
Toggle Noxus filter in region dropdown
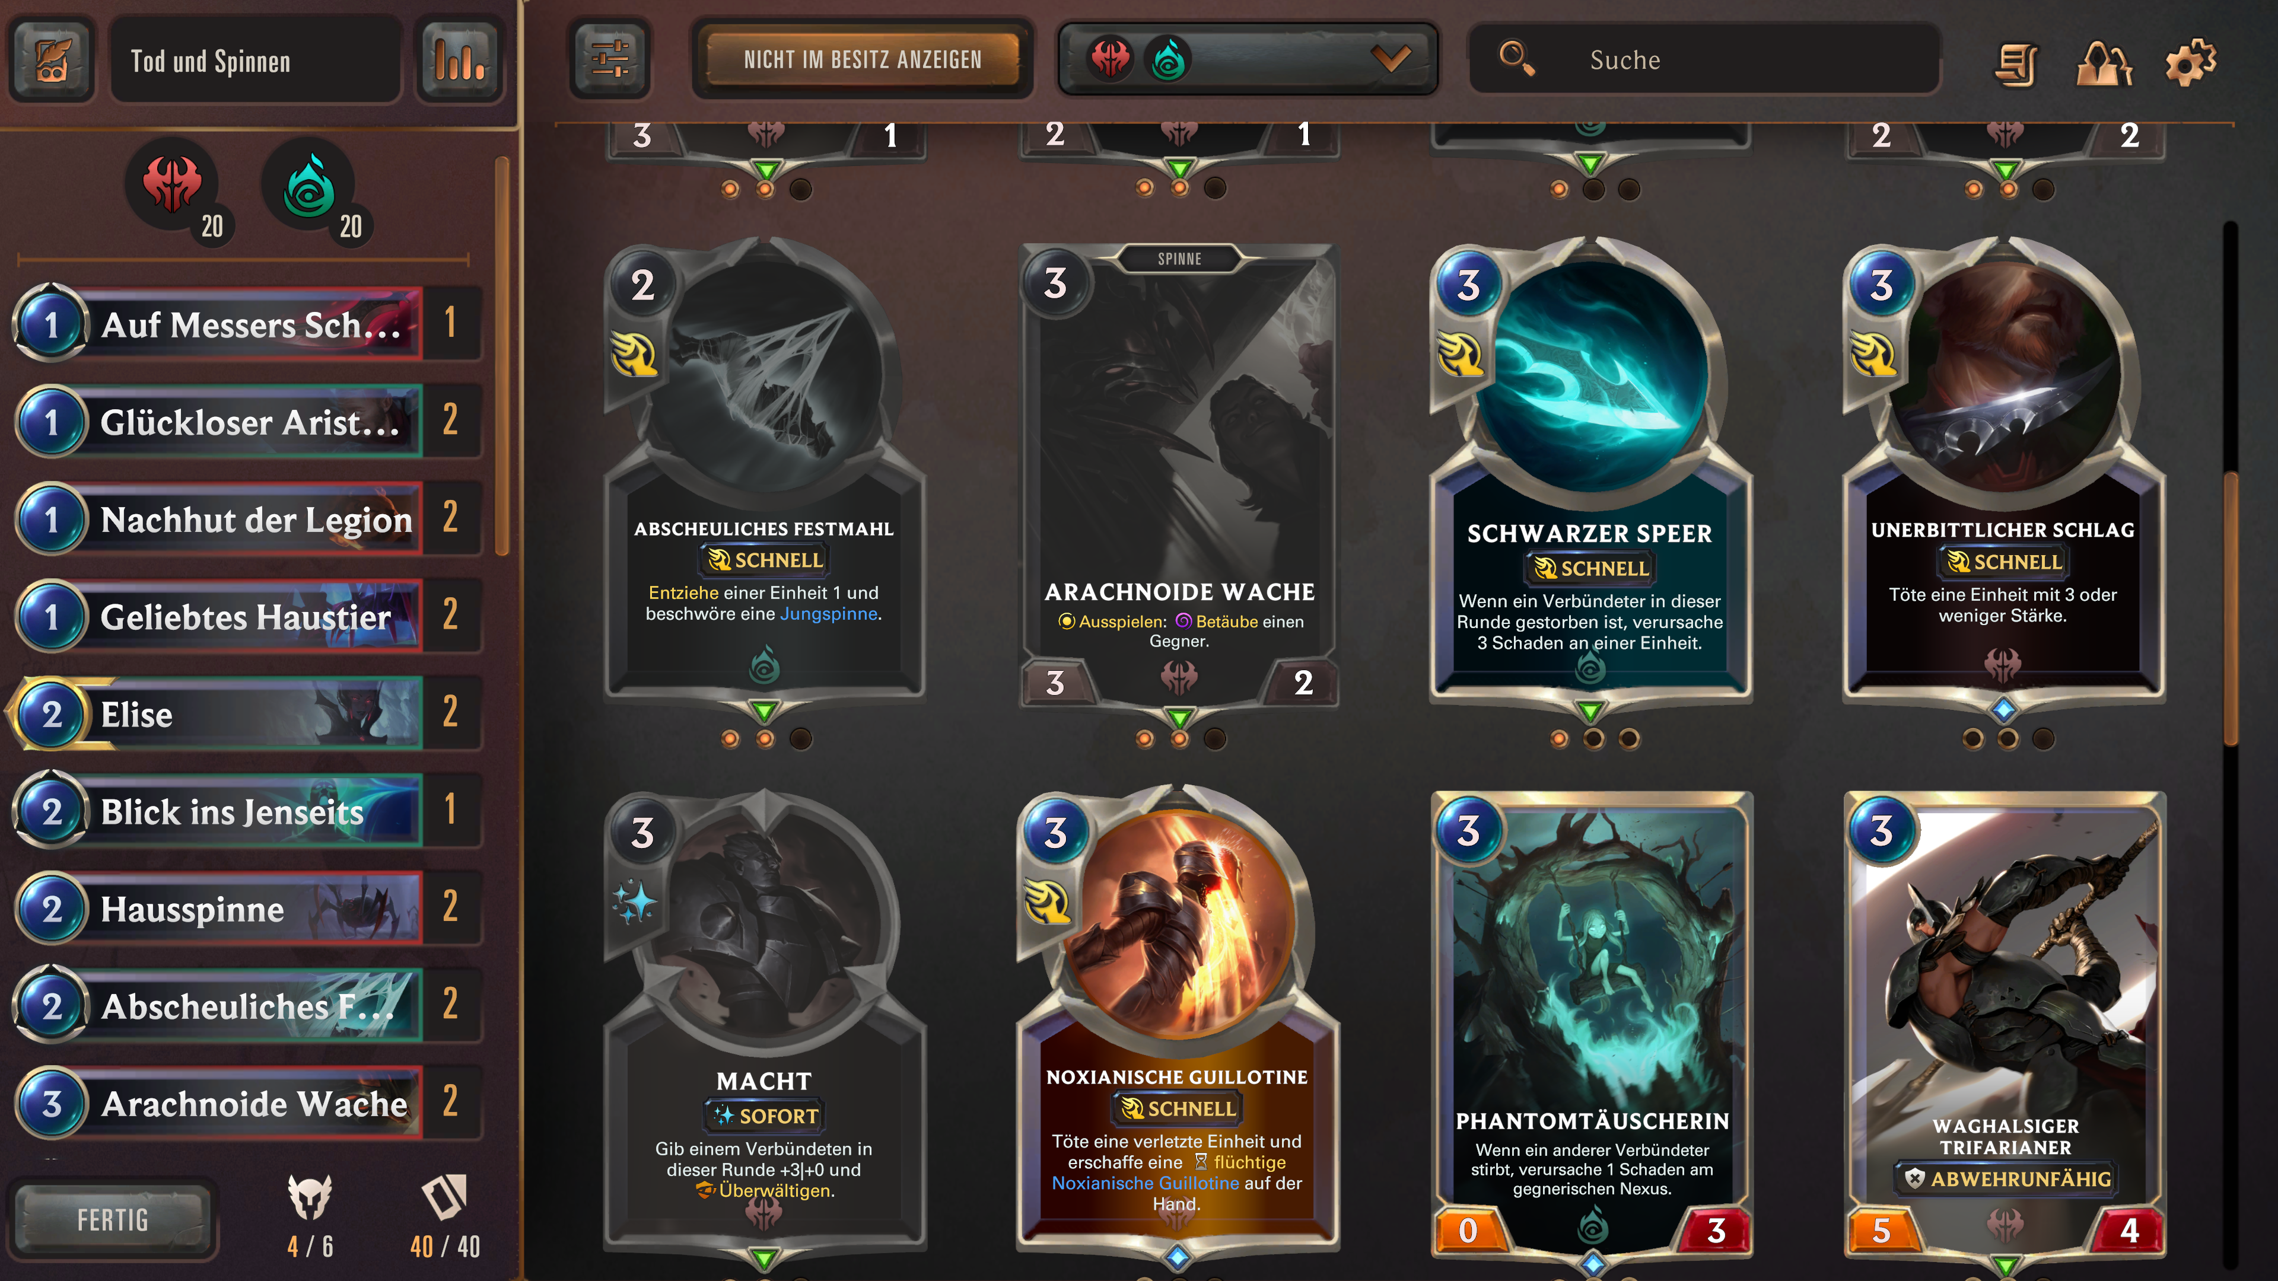coord(1110,59)
